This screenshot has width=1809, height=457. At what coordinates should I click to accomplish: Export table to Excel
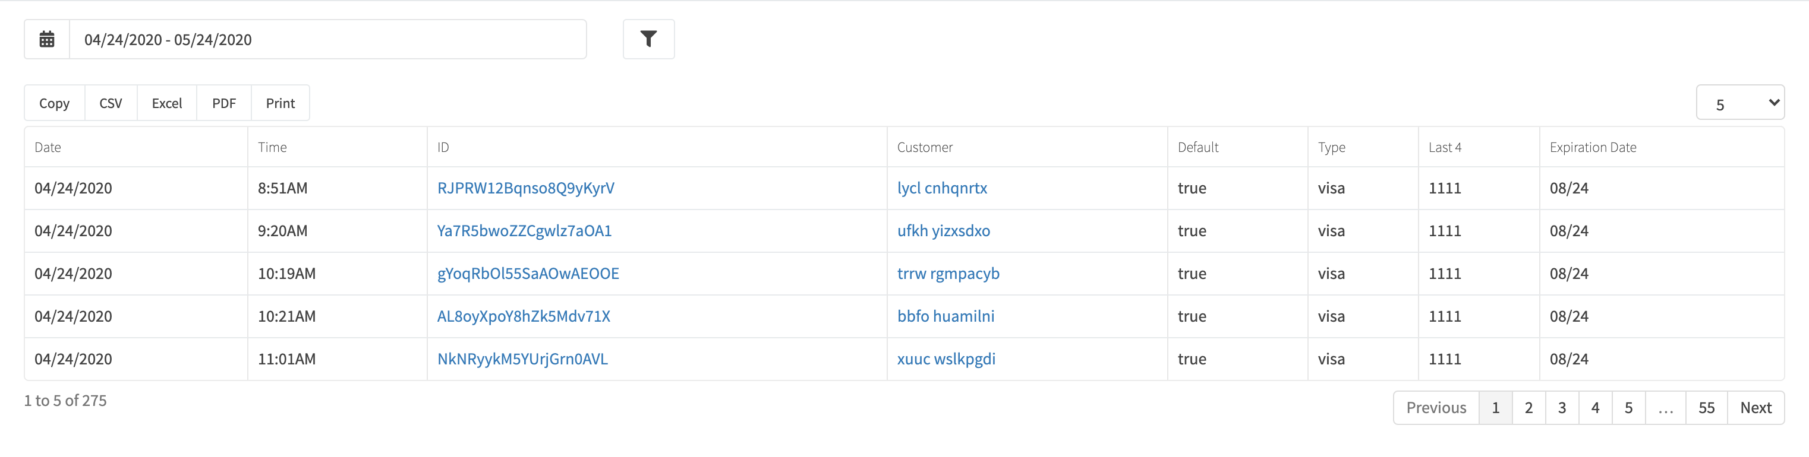(x=167, y=103)
